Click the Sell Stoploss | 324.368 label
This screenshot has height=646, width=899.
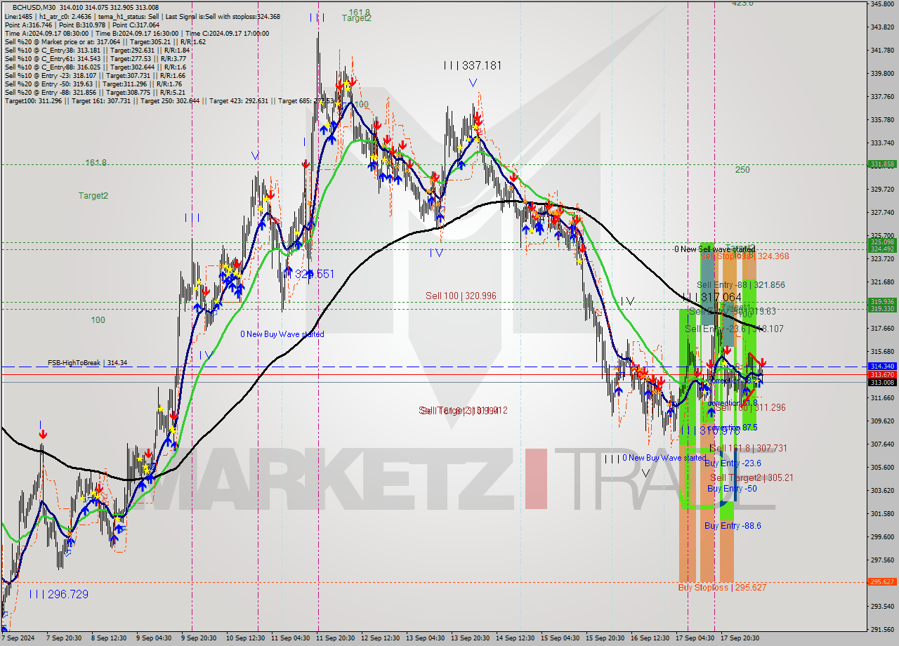click(745, 256)
